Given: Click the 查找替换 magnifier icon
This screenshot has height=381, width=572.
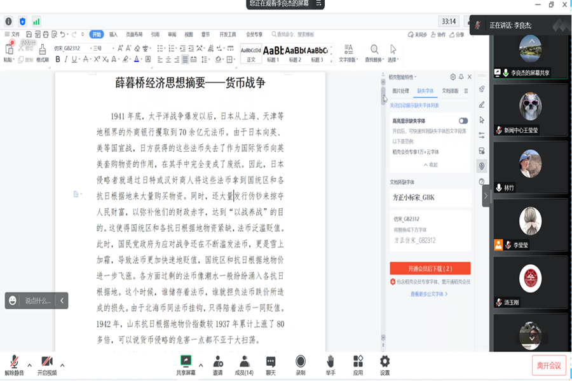Looking at the screenshot, I should point(374,50).
